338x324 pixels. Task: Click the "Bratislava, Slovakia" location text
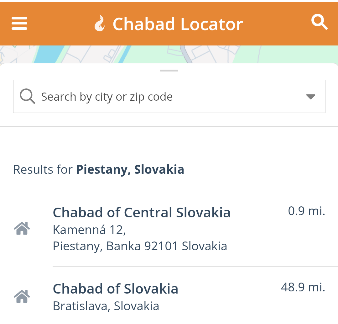pos(106,306)
